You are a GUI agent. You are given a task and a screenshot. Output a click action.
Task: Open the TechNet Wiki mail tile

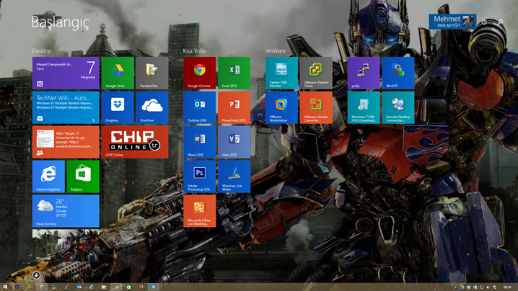pyautogui.click(x=66, y=107)
